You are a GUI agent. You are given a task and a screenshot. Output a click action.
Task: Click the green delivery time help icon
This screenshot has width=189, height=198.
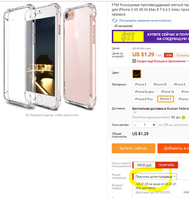pos(183,118)
